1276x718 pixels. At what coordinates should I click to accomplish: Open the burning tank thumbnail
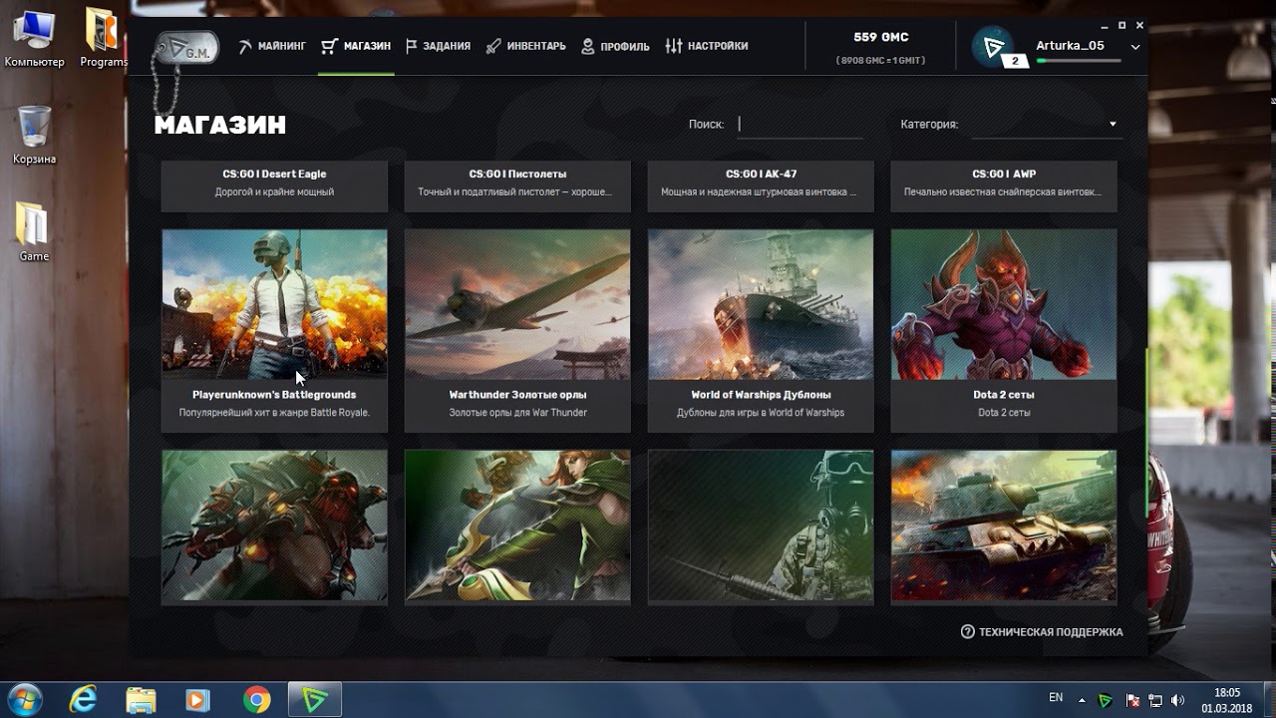(1004, 526)
